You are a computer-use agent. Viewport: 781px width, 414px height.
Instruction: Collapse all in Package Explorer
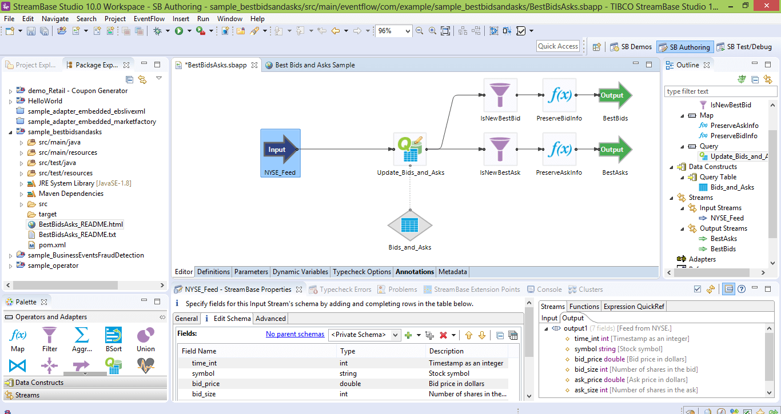pos(129,79)
